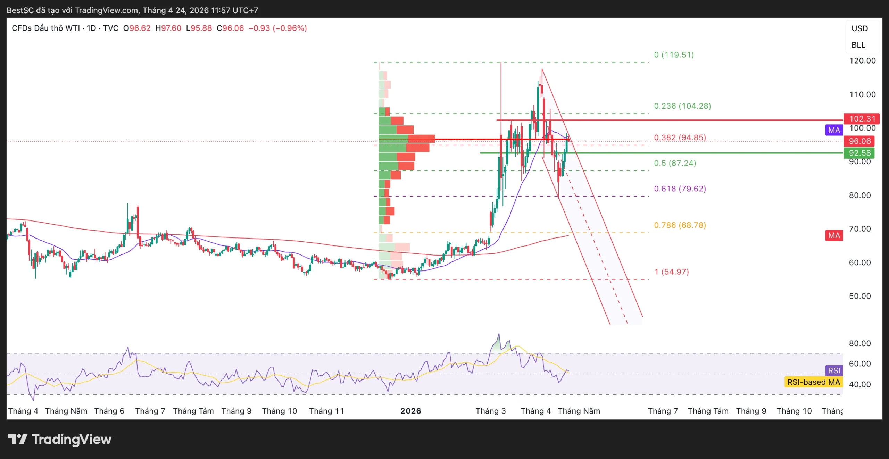The height and width of the screenshot is (459, 889).
Task: Click the current price 96.06 tag
Action: [859, 141]
